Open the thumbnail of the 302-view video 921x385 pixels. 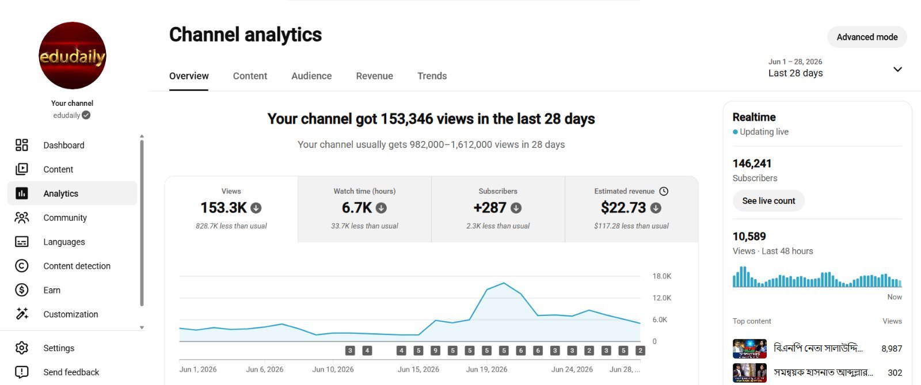tap(749, 373)
